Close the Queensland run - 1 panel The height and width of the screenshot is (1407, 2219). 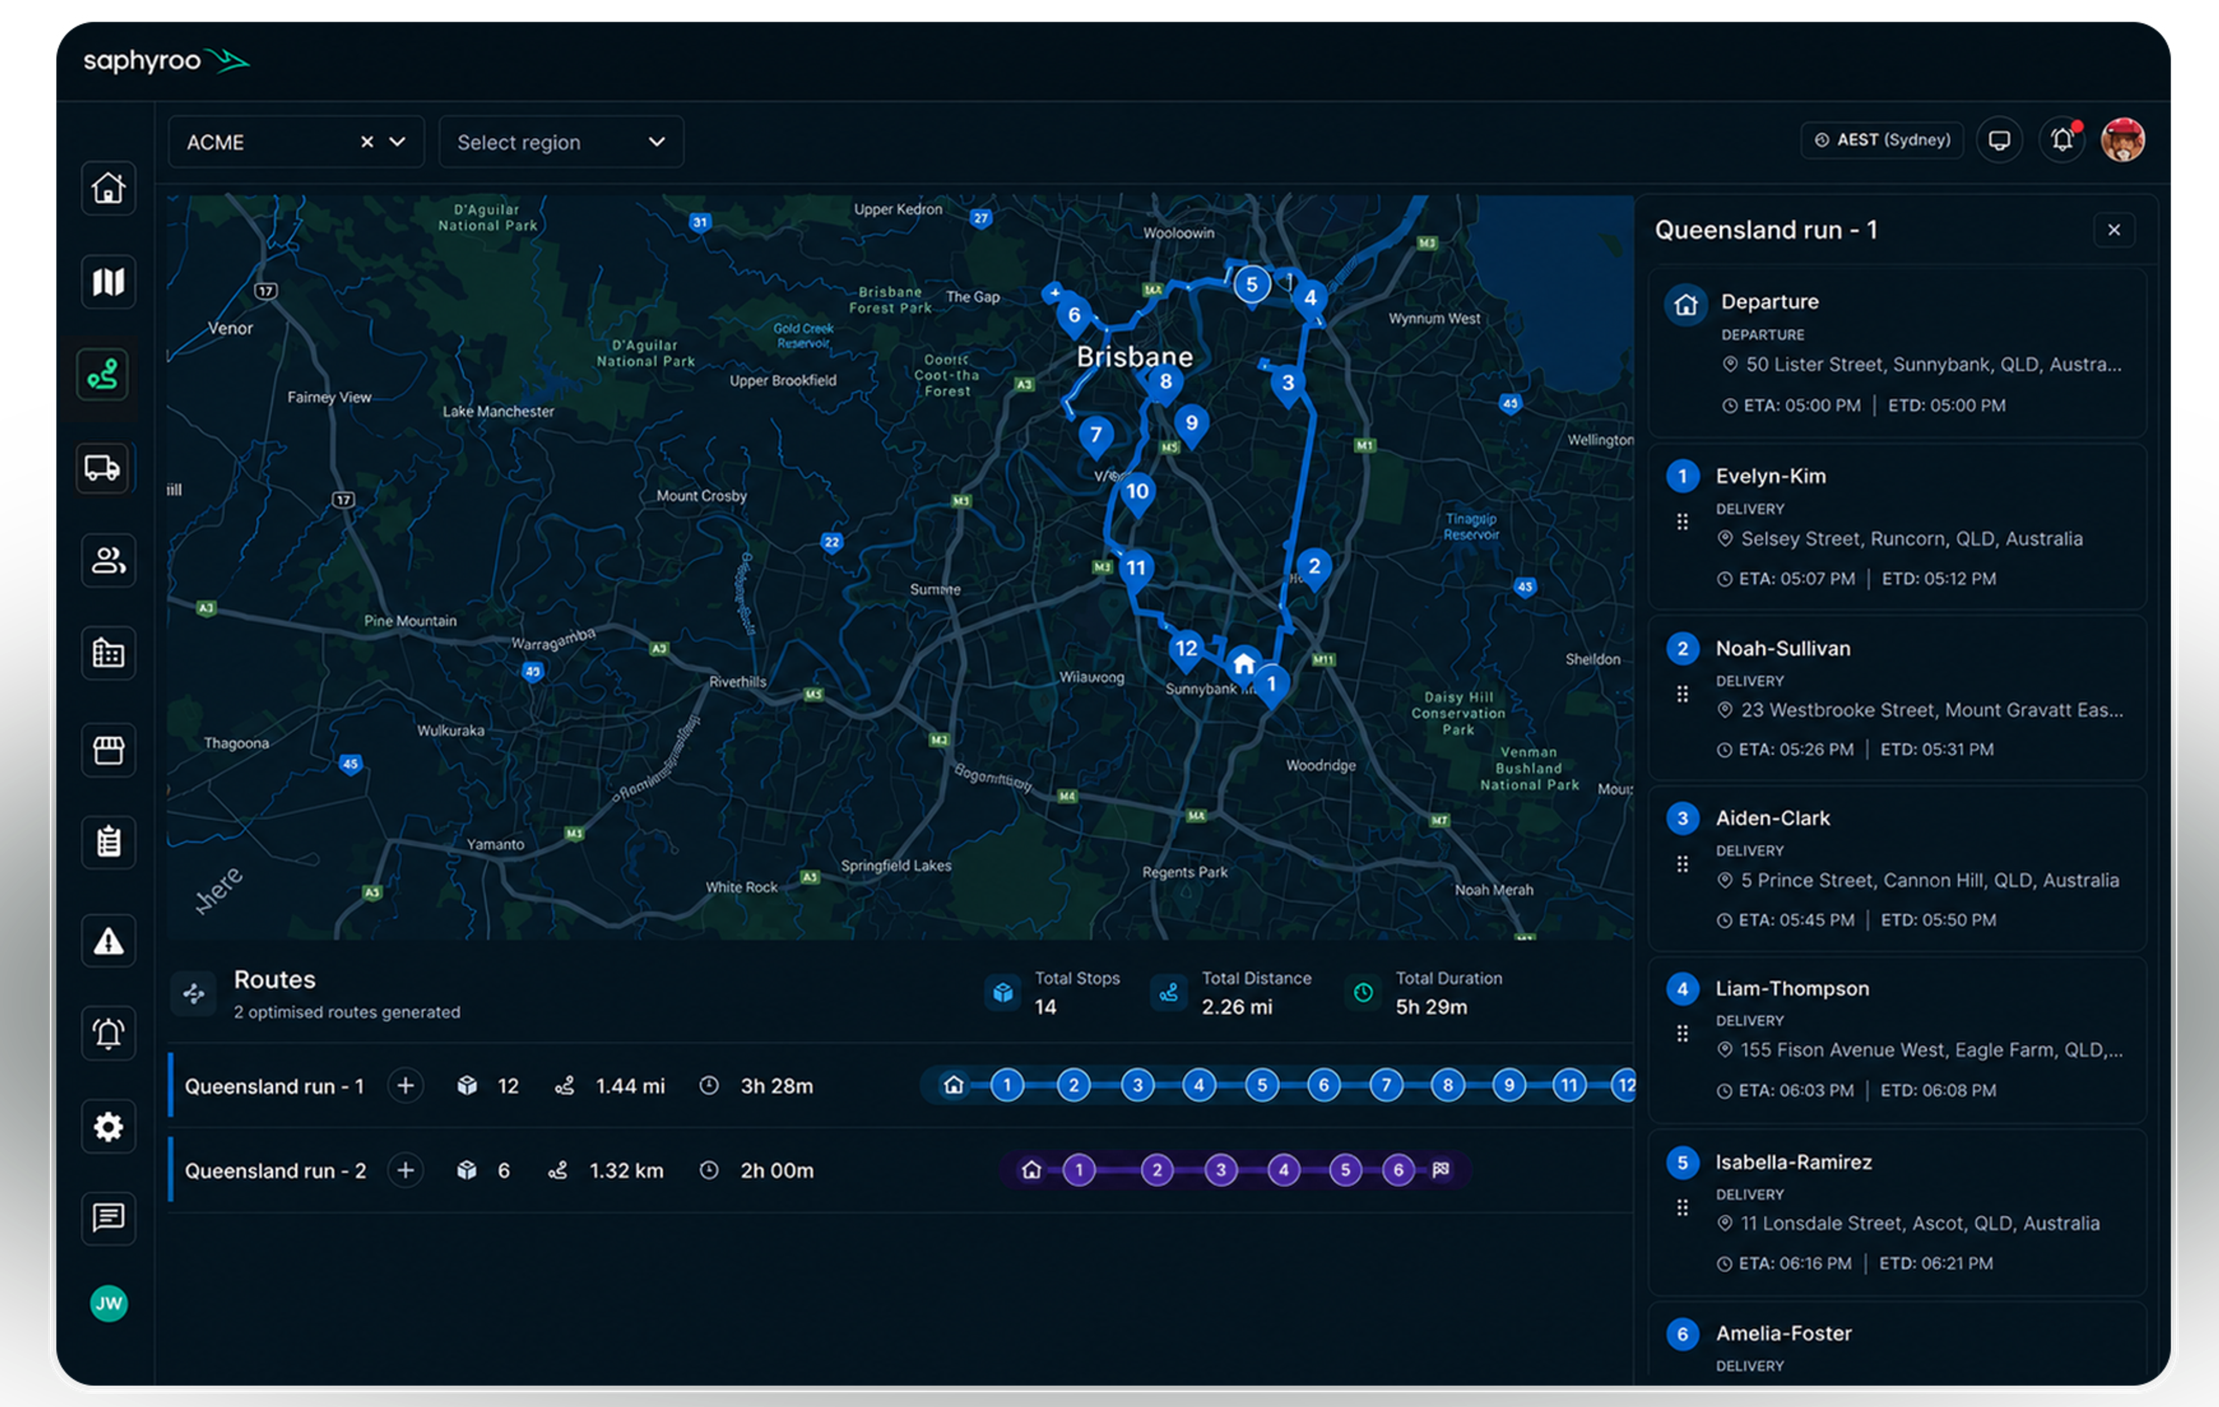[2114, 229]
